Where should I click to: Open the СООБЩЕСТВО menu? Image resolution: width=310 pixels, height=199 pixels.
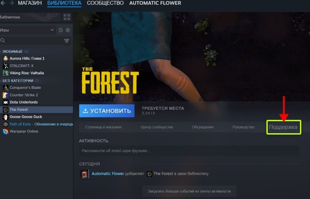point(105,3)
